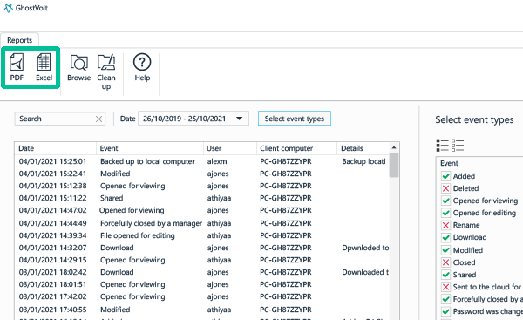This screenshot has height=320, width=523.
Task: Toggle Password was changed checkbox
Action: click(x=445, y=311)
